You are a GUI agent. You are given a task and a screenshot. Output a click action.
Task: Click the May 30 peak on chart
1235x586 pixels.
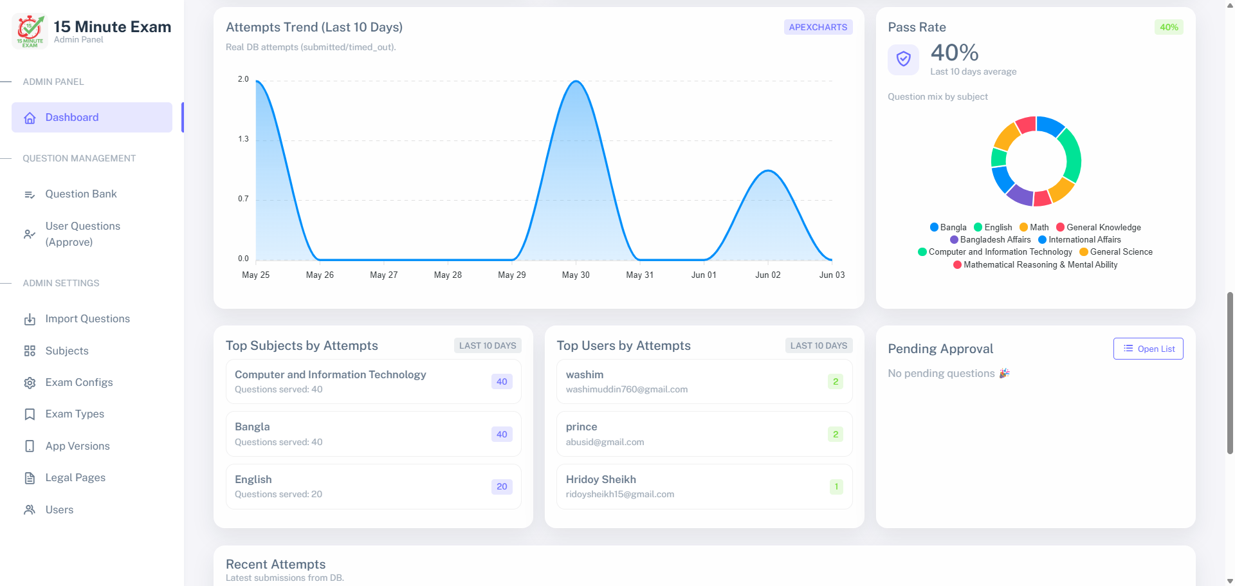[576, 82]
